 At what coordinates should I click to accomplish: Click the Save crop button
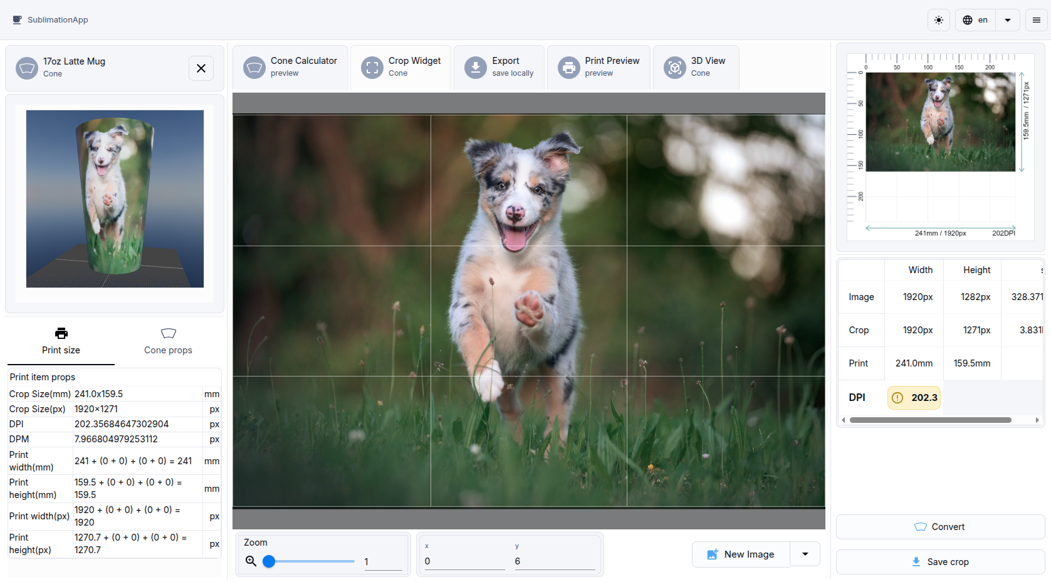tap(940, 562)
